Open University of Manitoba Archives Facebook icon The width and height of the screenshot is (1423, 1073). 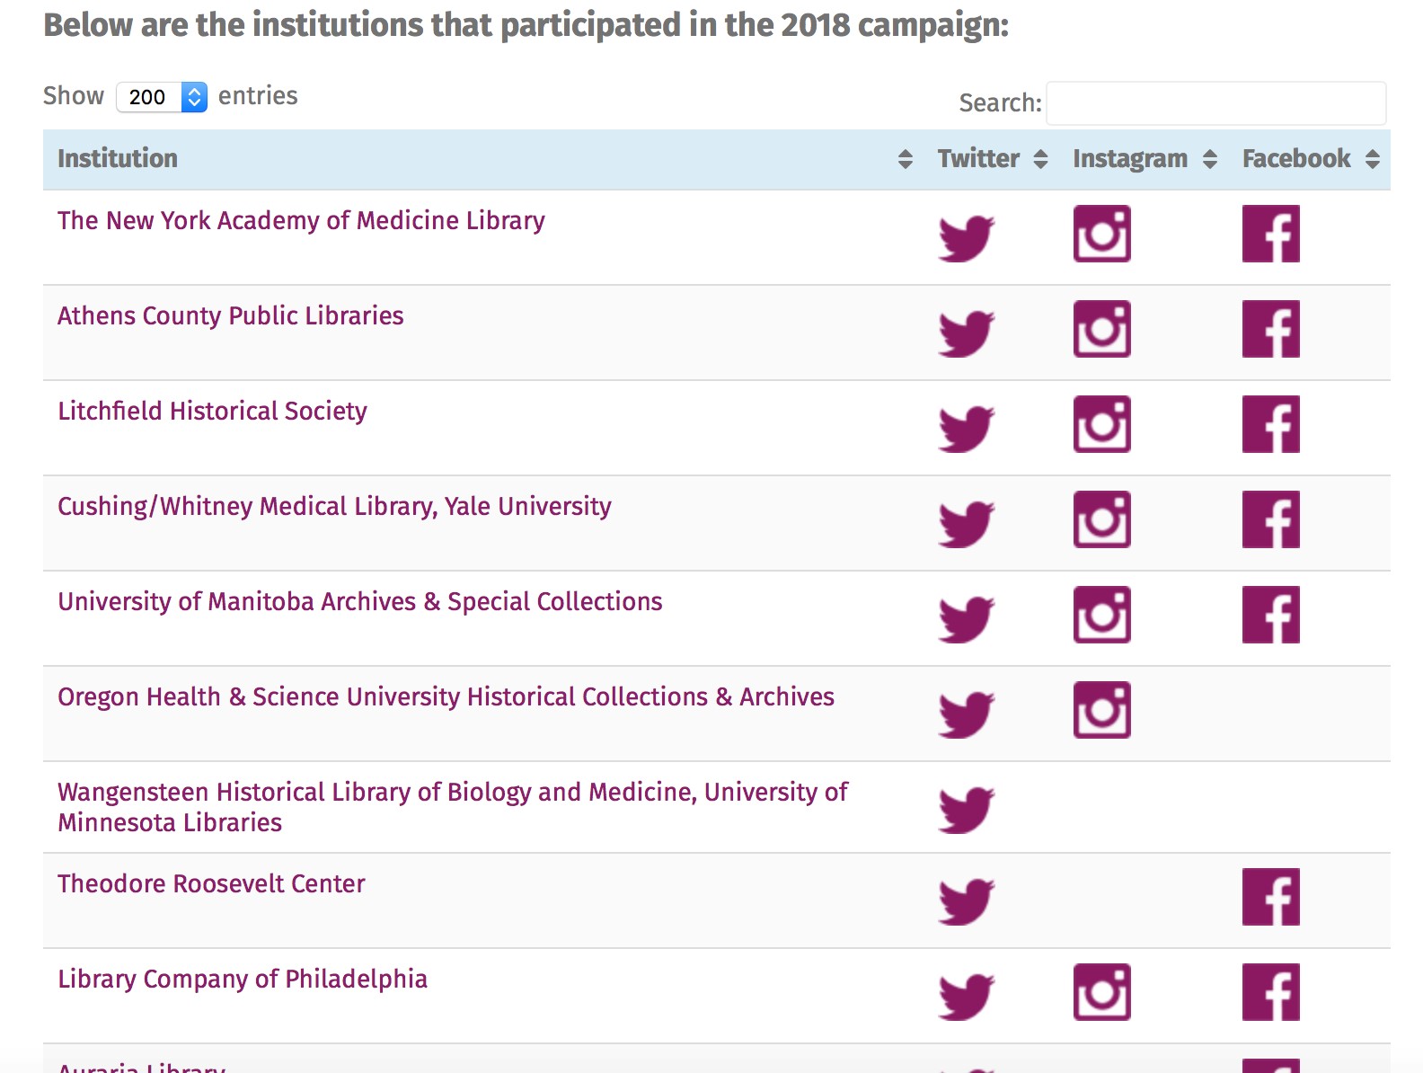tap(1270, 615)
